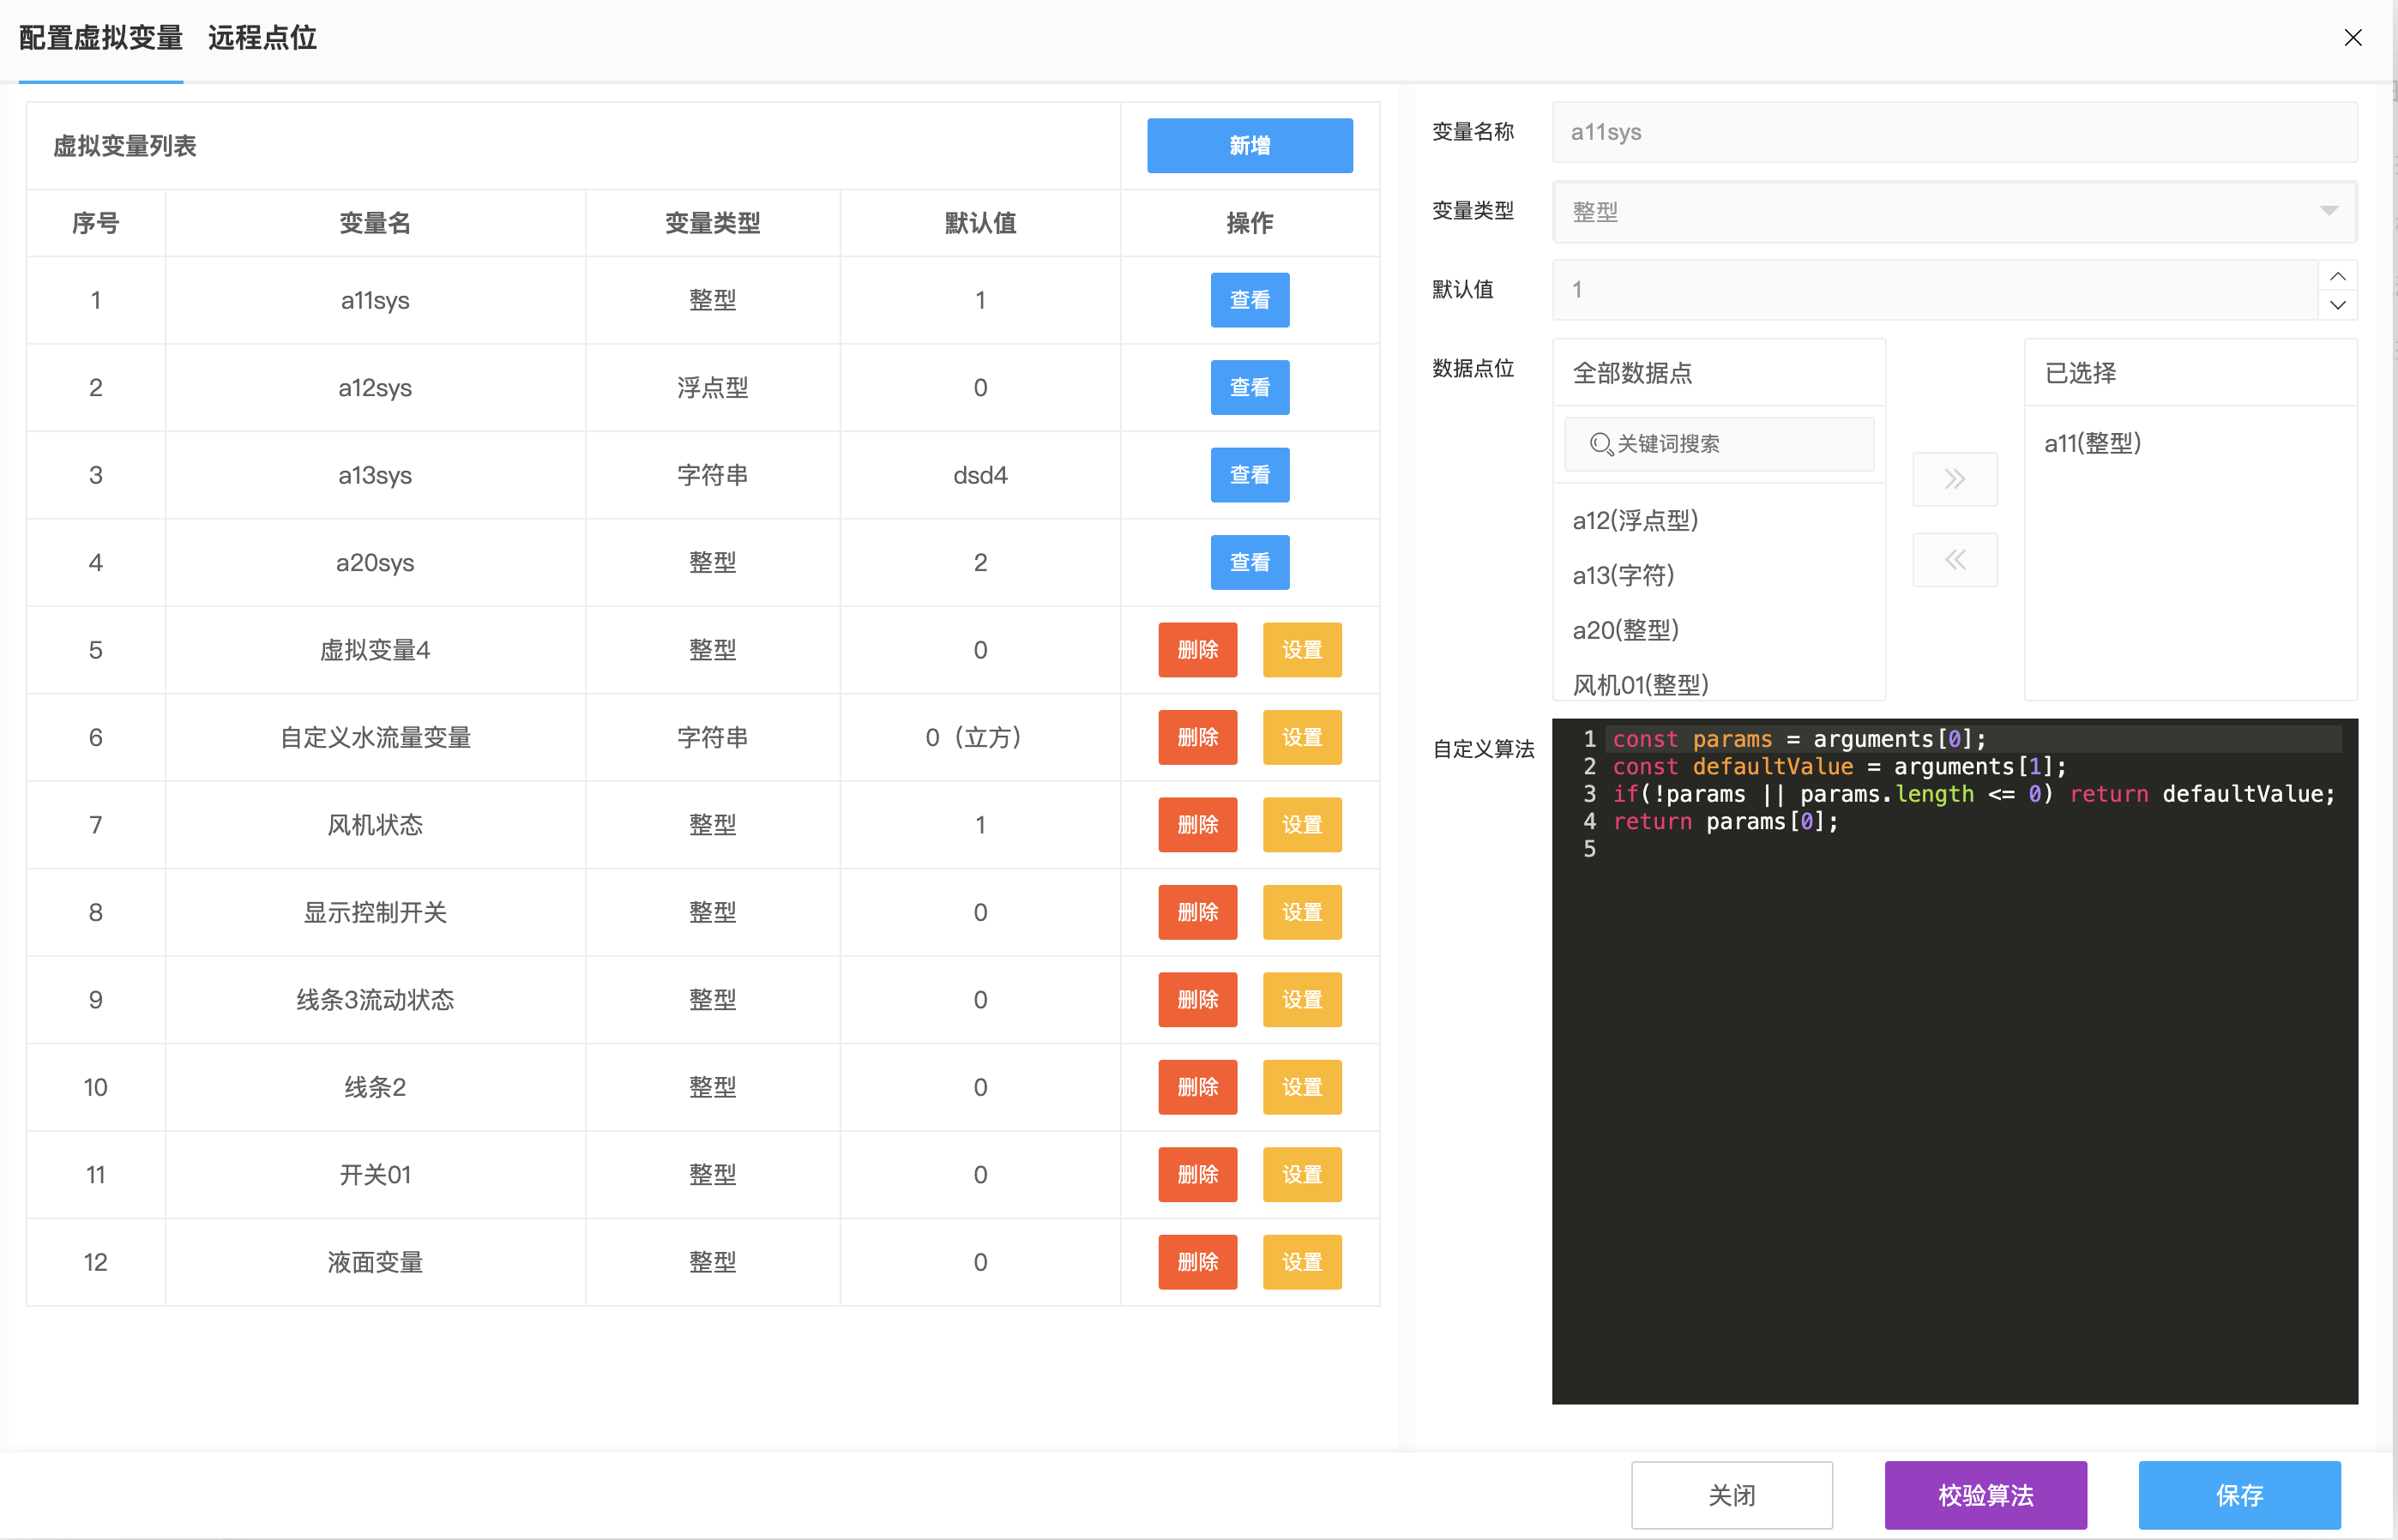Click the 序号 column header

[x=95, y=223]
